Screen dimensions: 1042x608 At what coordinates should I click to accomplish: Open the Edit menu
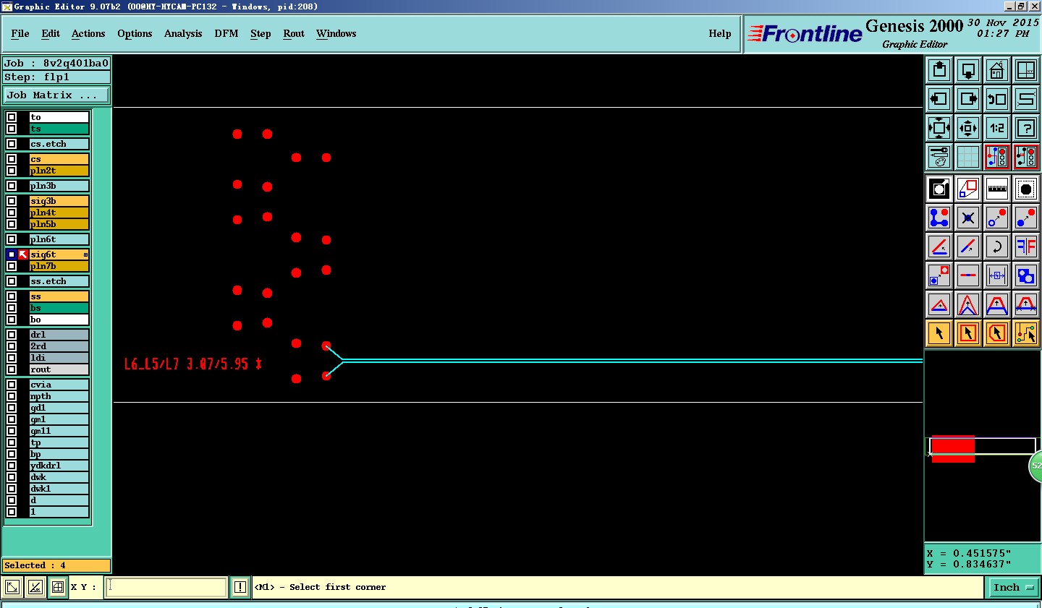(51, 33)
